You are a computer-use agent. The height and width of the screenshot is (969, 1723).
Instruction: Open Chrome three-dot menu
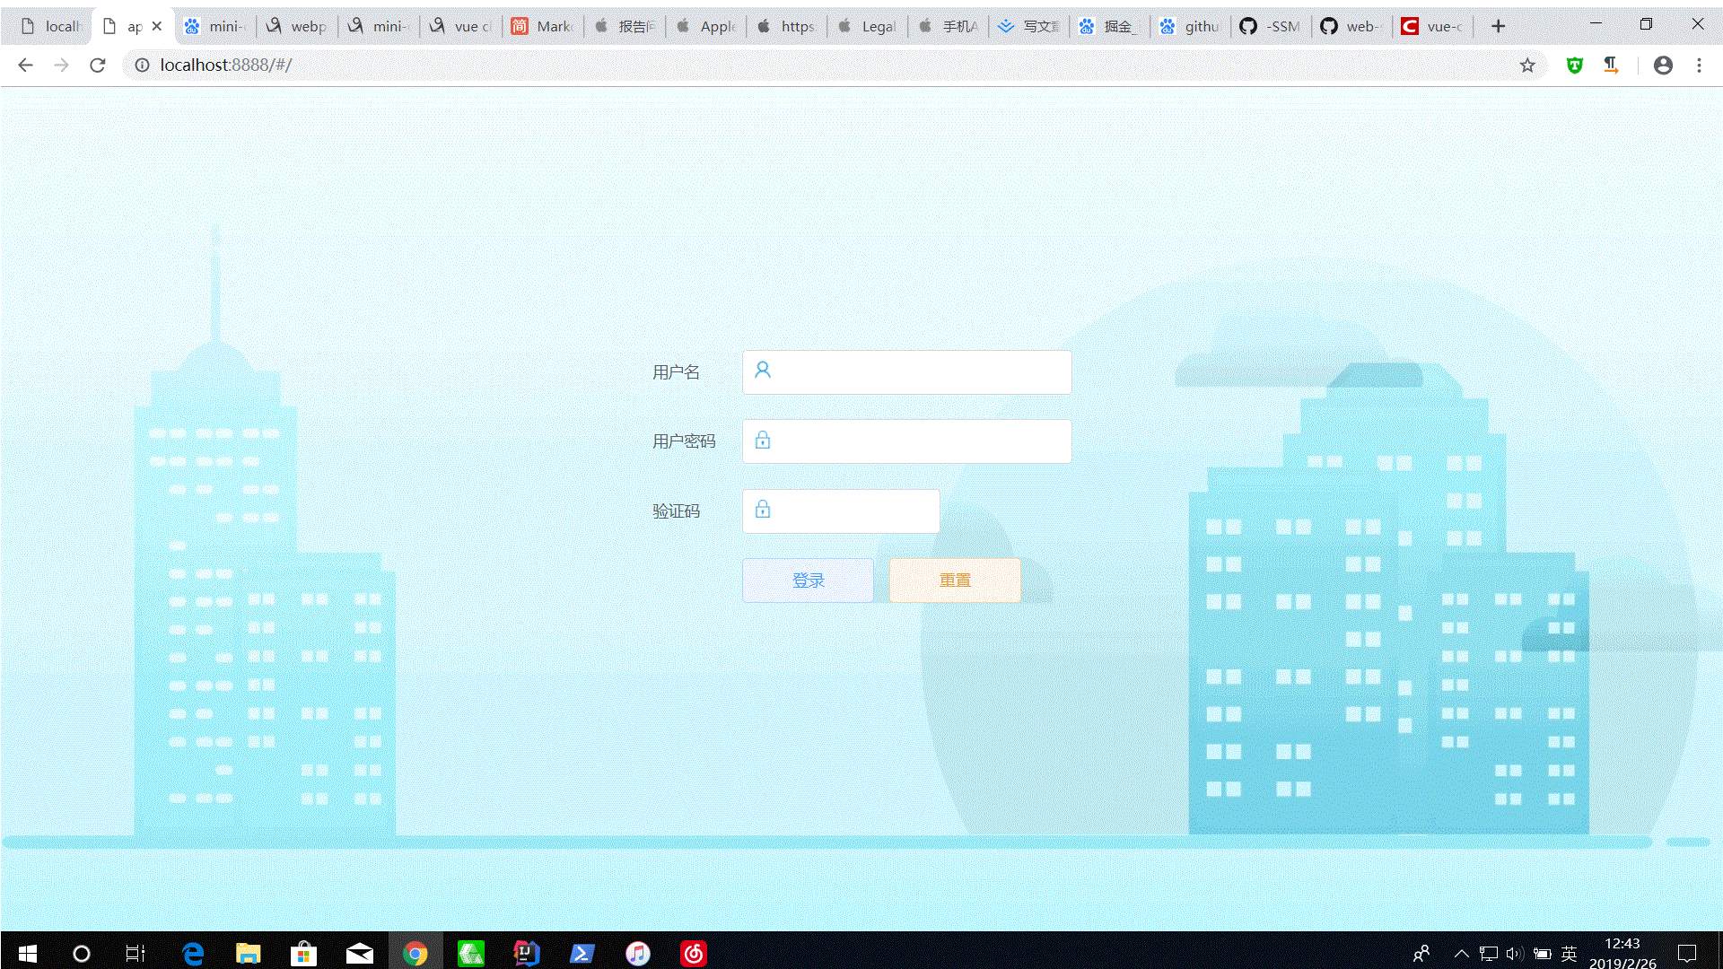click(1699, 65)
